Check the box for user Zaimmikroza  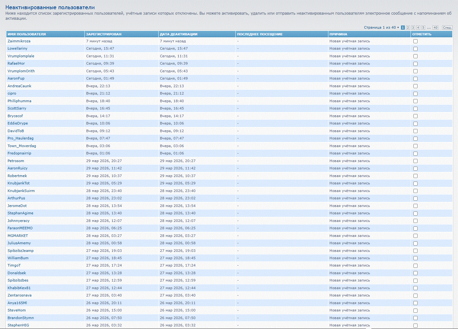pos(415,41)
